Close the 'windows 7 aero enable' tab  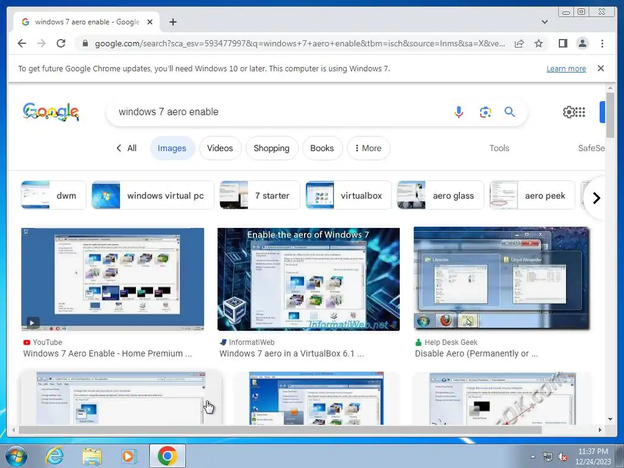[150, 22]
